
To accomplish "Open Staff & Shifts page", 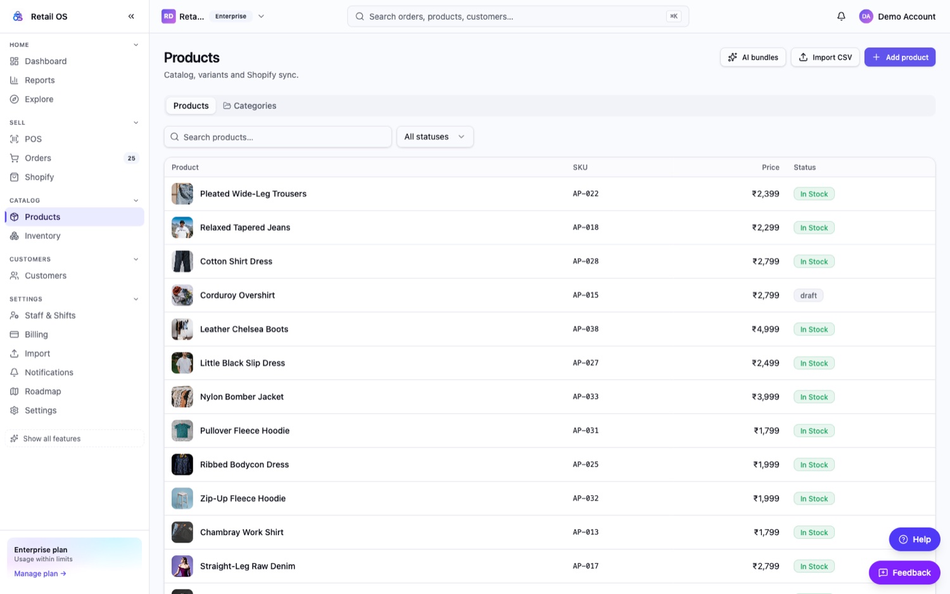I will pos(75,316).
